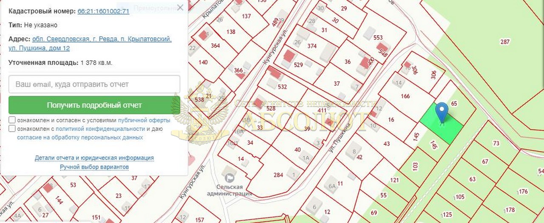Focus the email input field

point(94,84)
